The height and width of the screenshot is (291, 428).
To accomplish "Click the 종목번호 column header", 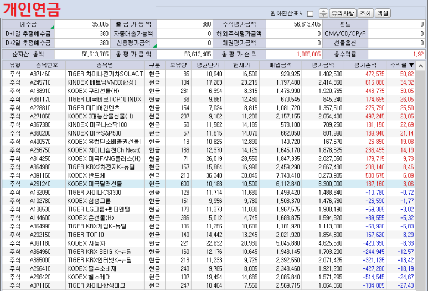I will [47, 65].
